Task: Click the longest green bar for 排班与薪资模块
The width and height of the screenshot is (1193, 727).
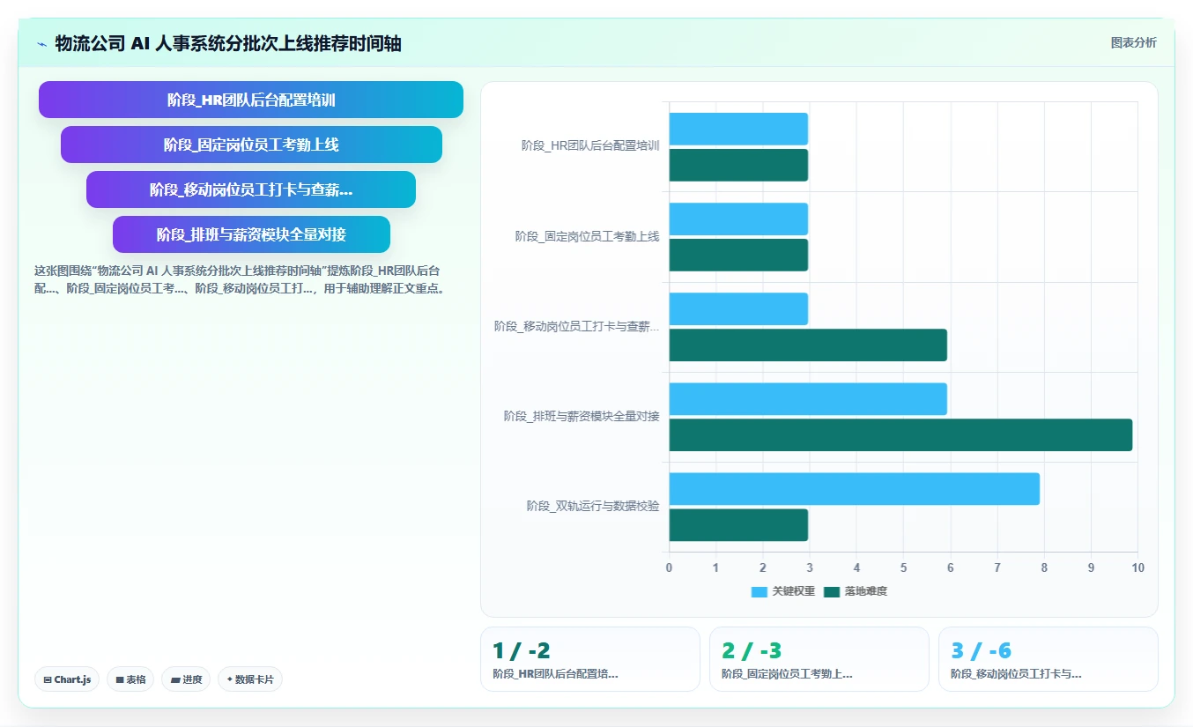Action: [900, 435]
